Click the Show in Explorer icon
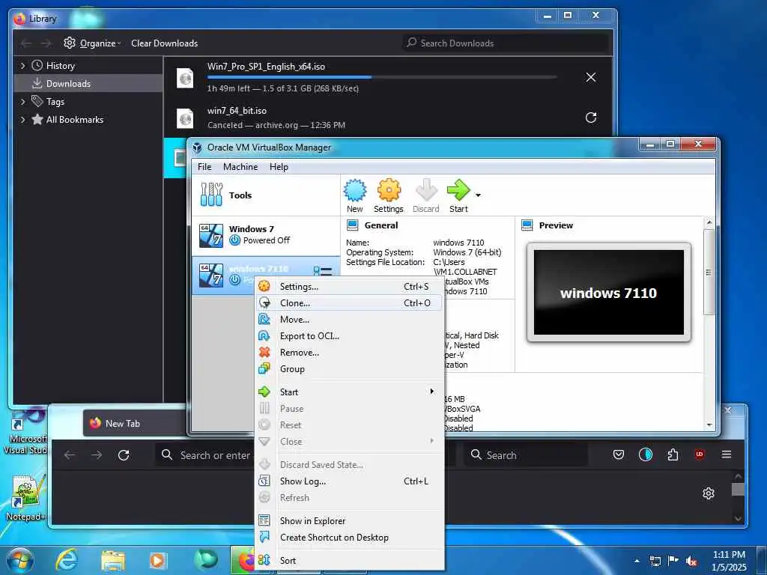767x575 pixels. coord(264,521)
